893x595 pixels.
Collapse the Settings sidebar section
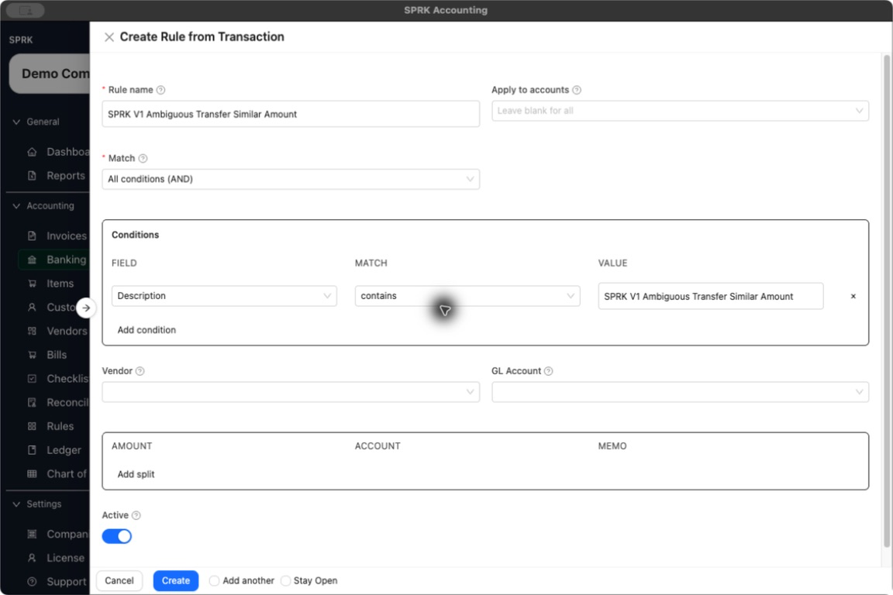pos(16,504)
